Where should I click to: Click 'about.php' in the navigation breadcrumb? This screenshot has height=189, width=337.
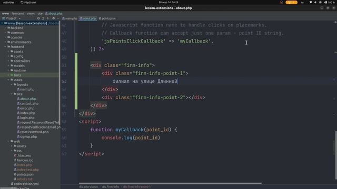point(54,14)
